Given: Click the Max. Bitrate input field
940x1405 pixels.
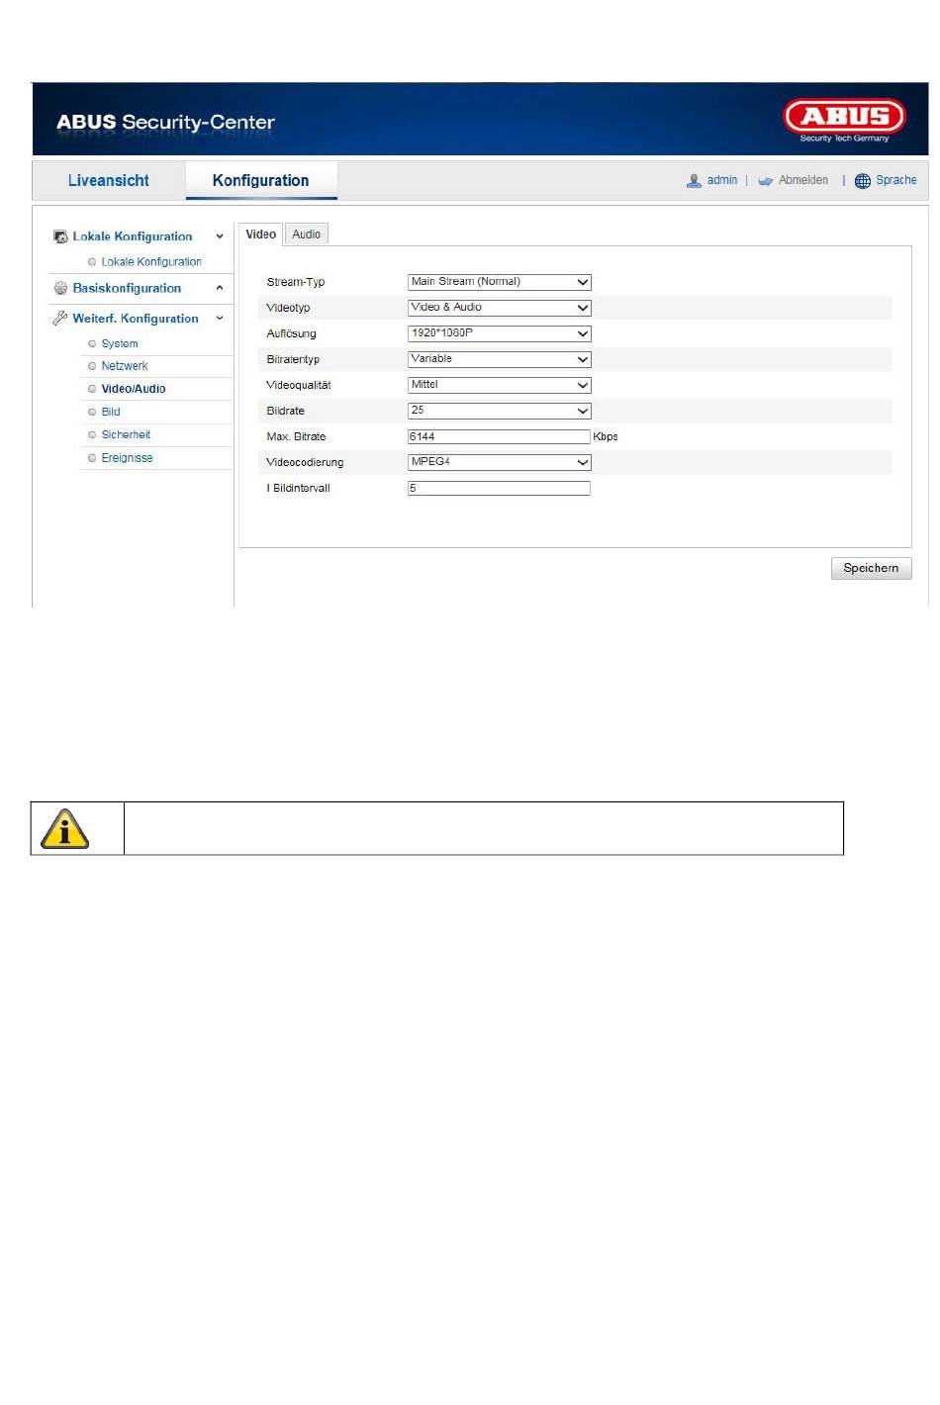Looking at the screenshot, I should (x=499, y=436).
